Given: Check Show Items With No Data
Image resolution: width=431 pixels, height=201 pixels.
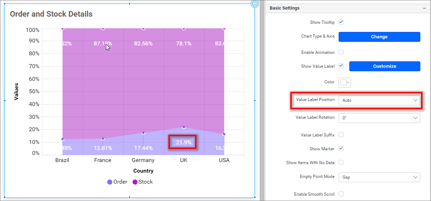Looking at the screenshot, I should 341,162.
